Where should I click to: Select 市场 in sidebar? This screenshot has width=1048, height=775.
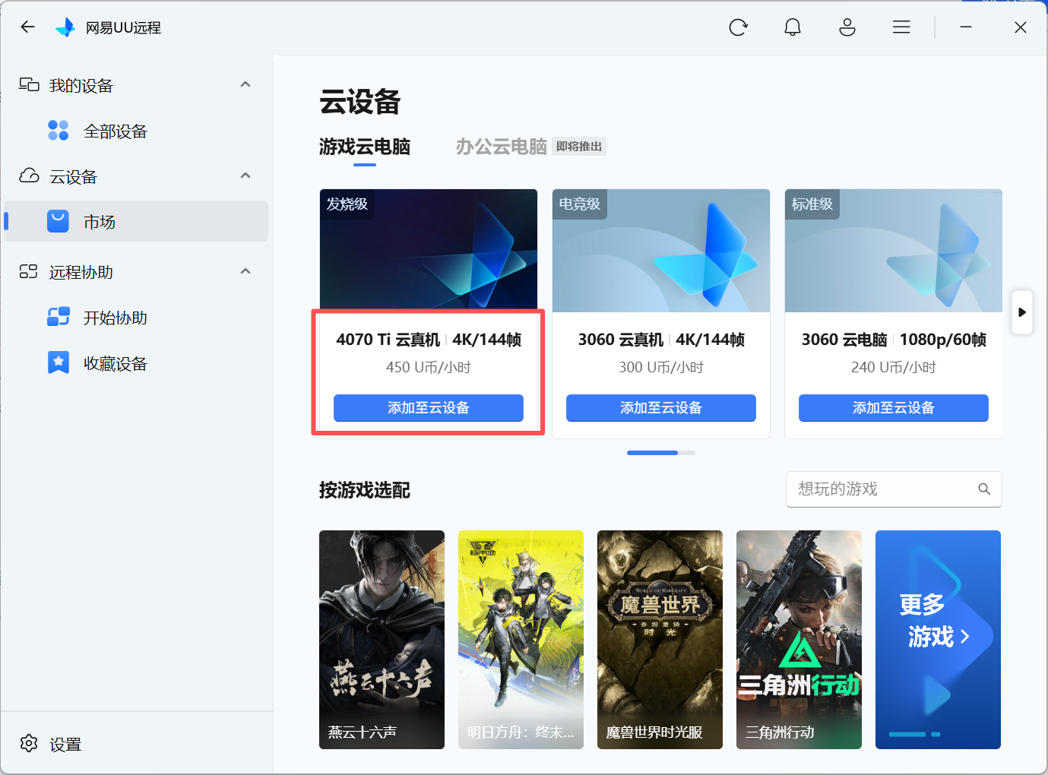(136, 221)
